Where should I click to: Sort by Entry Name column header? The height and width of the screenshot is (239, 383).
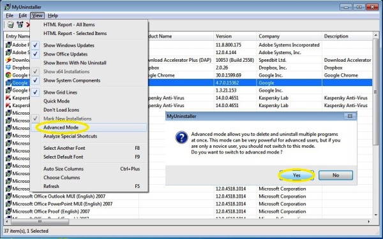17,36
